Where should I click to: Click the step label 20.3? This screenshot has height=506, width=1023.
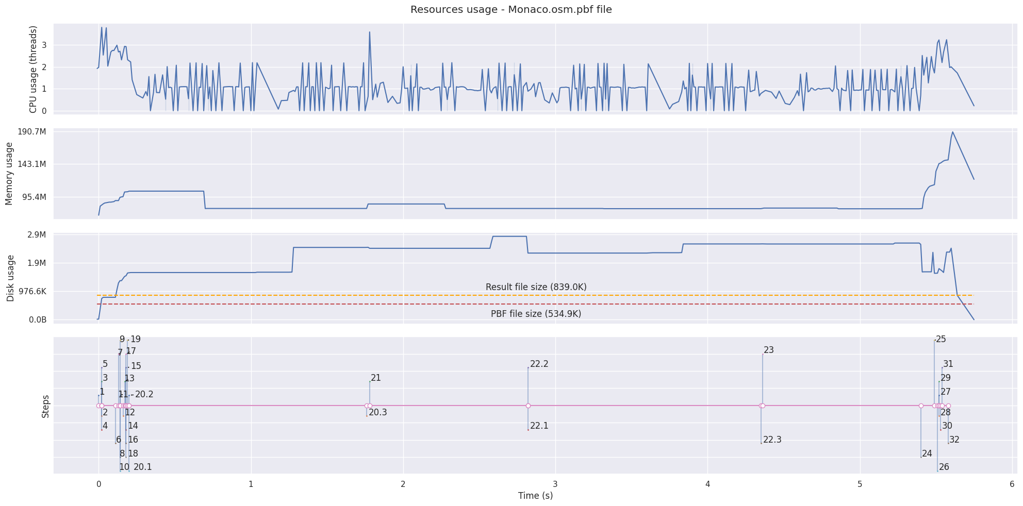click(378, 412)
